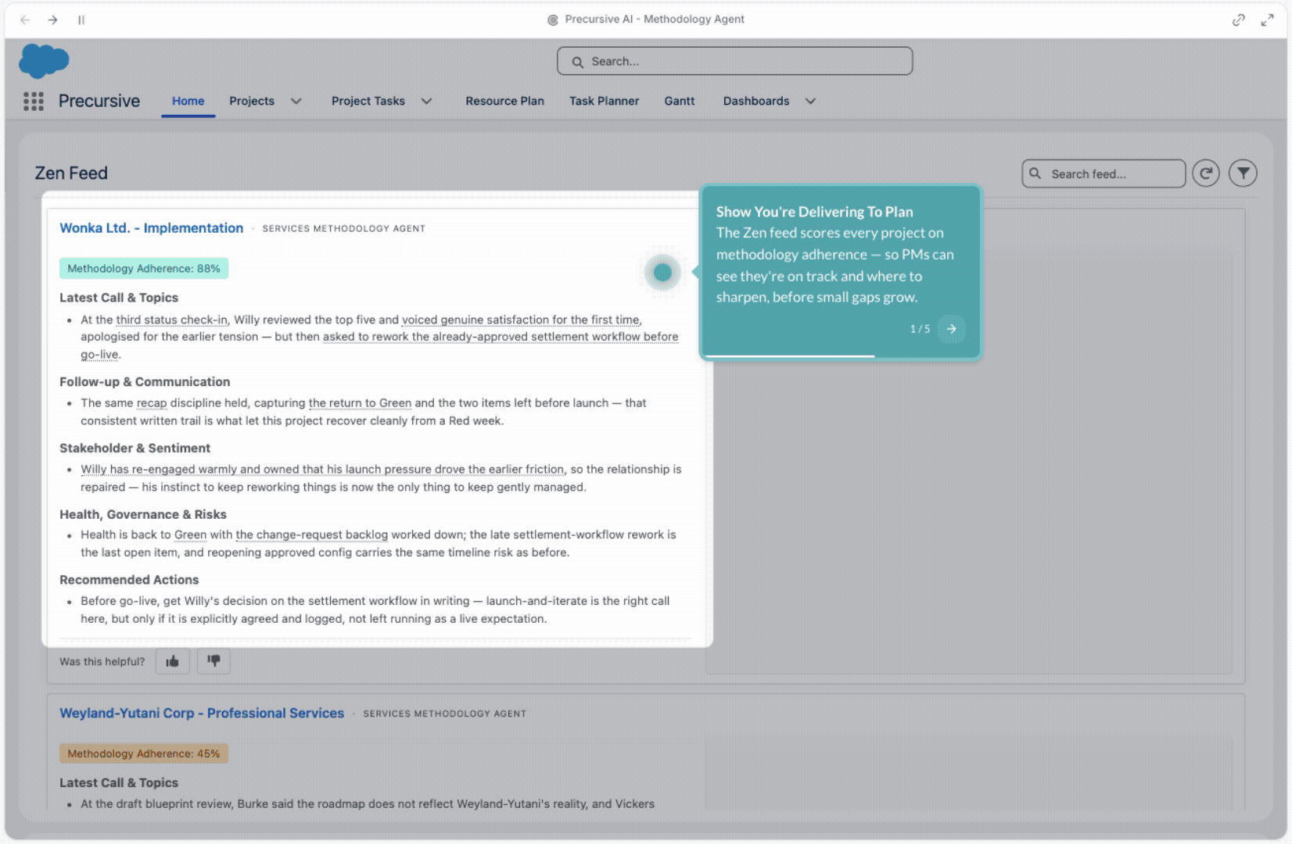Click the pulsing tour hotspot dot
Image resolution: width=1292 pixels, height=844 pixels.
(662, 272)
